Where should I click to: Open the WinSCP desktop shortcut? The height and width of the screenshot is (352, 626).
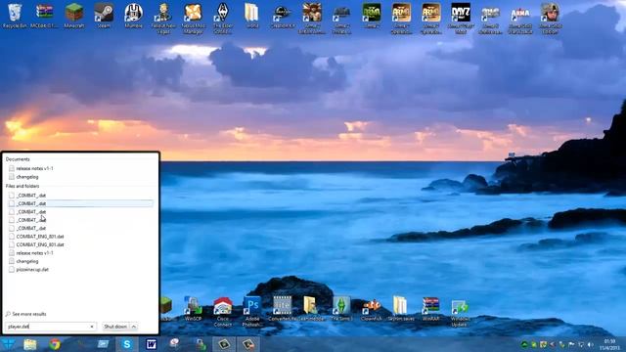(x=193, y=309)
